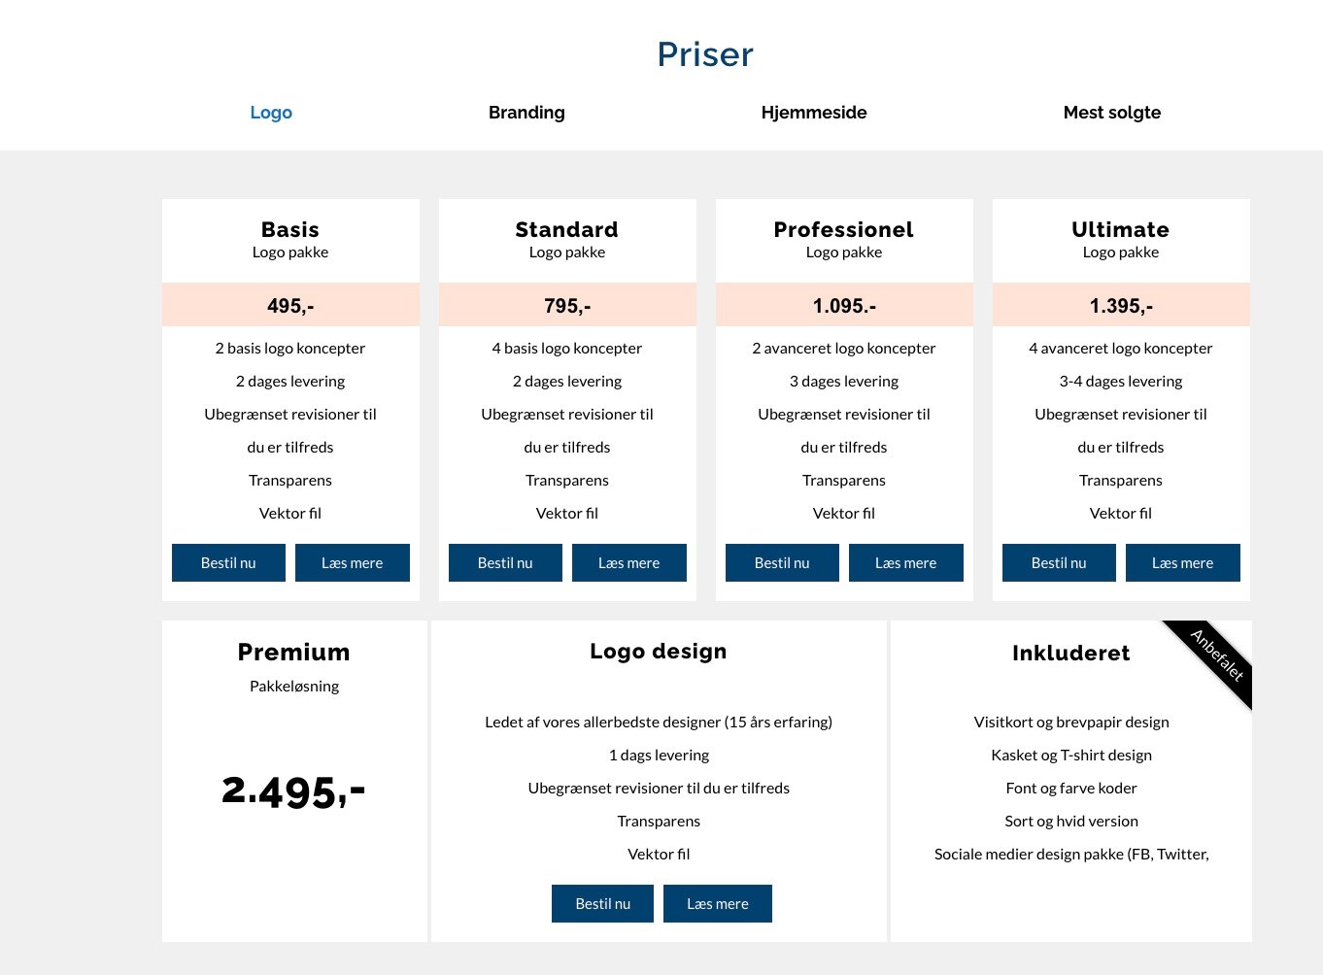1323x975 pixels.
Task: Show the Mest solgte tab
Action: [1111, 113]
